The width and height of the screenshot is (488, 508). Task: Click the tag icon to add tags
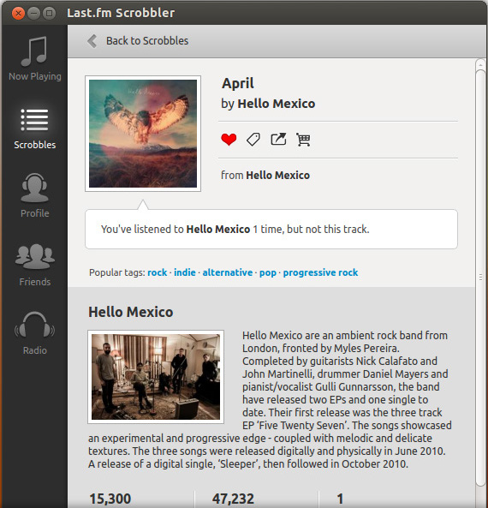tap(253, 140)
